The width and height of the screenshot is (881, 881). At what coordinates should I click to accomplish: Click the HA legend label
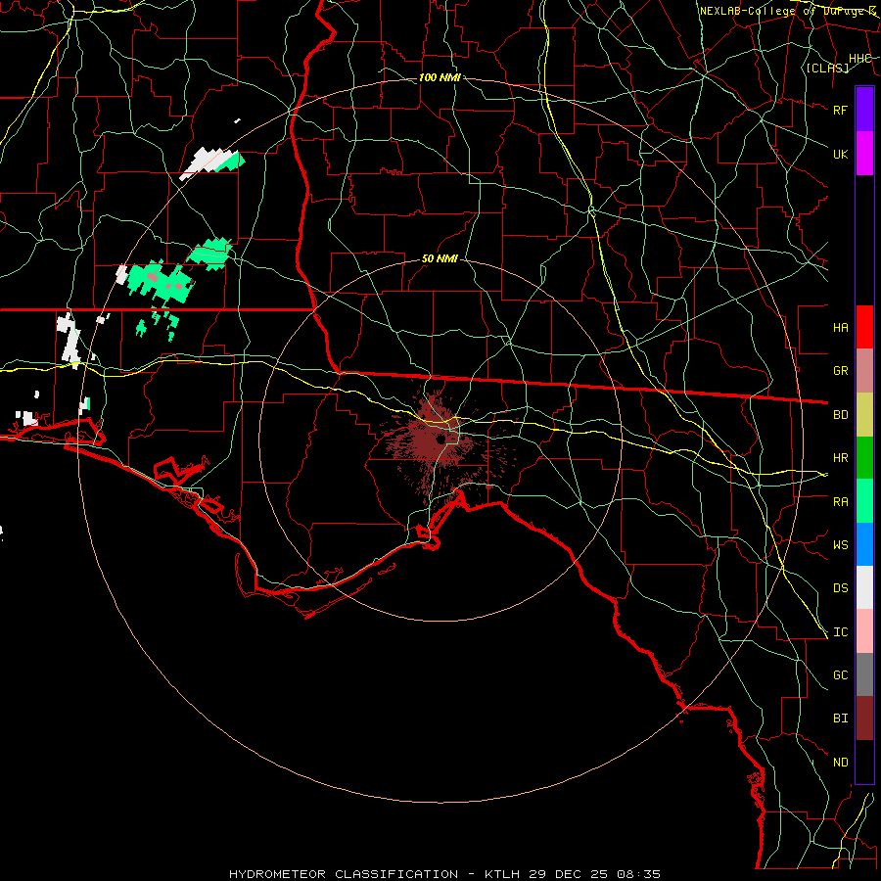(x=840, y=328)
